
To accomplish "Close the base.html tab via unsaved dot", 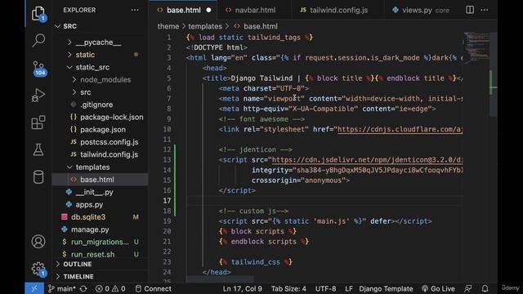I will pyautogui.click(x=208, y=11).
